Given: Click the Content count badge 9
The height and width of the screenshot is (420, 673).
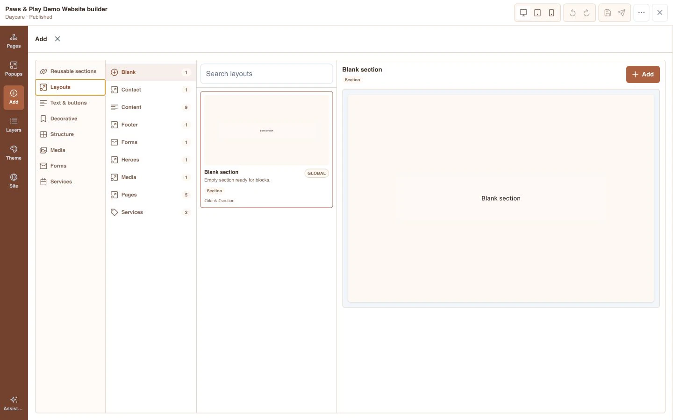Looking at the screenshot, I should (x=186, y=107).
